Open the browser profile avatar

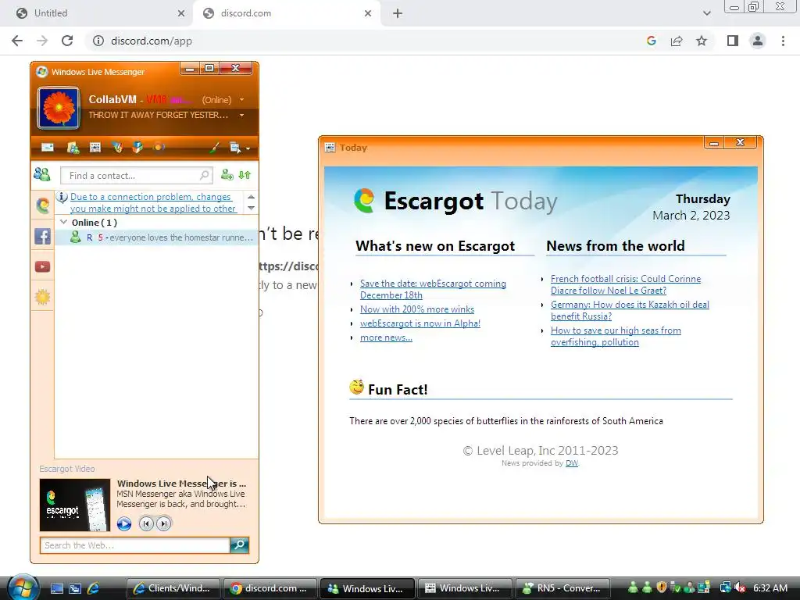[758, 41]
